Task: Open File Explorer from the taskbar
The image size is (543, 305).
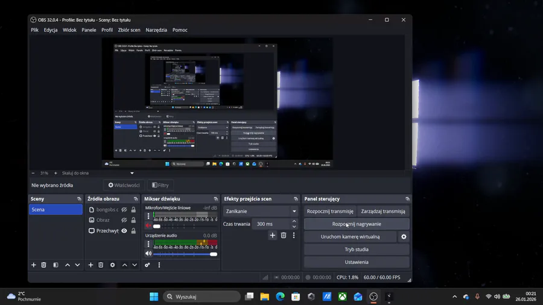Action: 265,297
